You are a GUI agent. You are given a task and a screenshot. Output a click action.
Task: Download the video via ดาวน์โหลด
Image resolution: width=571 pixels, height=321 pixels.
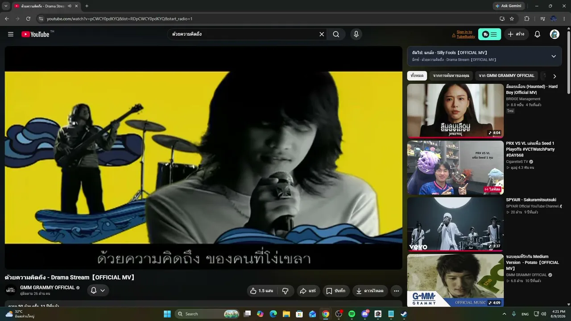[x=370, y=291]
